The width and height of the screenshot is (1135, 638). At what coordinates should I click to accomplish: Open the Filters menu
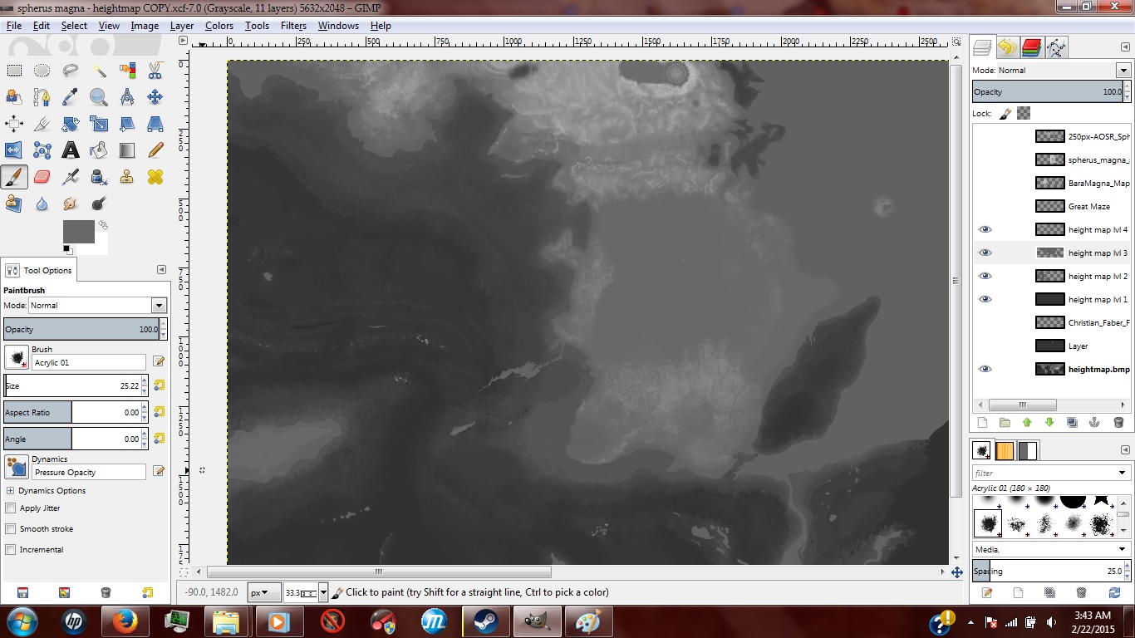[293, 26]
